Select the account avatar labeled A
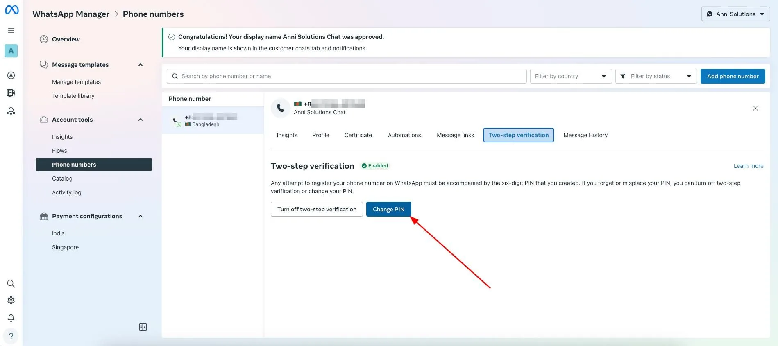Screen dimensions: 778x346 [x=11, y=51]
